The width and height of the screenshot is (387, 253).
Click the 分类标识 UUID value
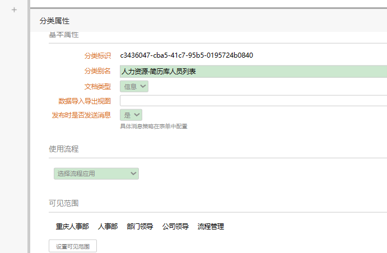point(186,55)
